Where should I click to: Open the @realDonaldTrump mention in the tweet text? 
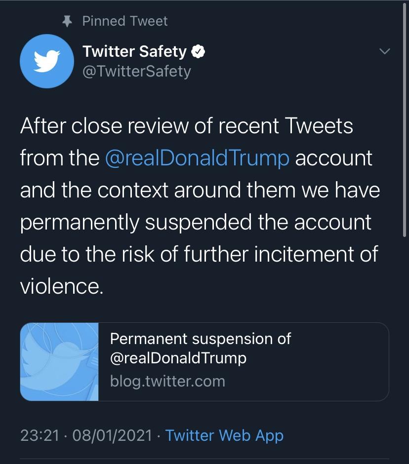197,158
